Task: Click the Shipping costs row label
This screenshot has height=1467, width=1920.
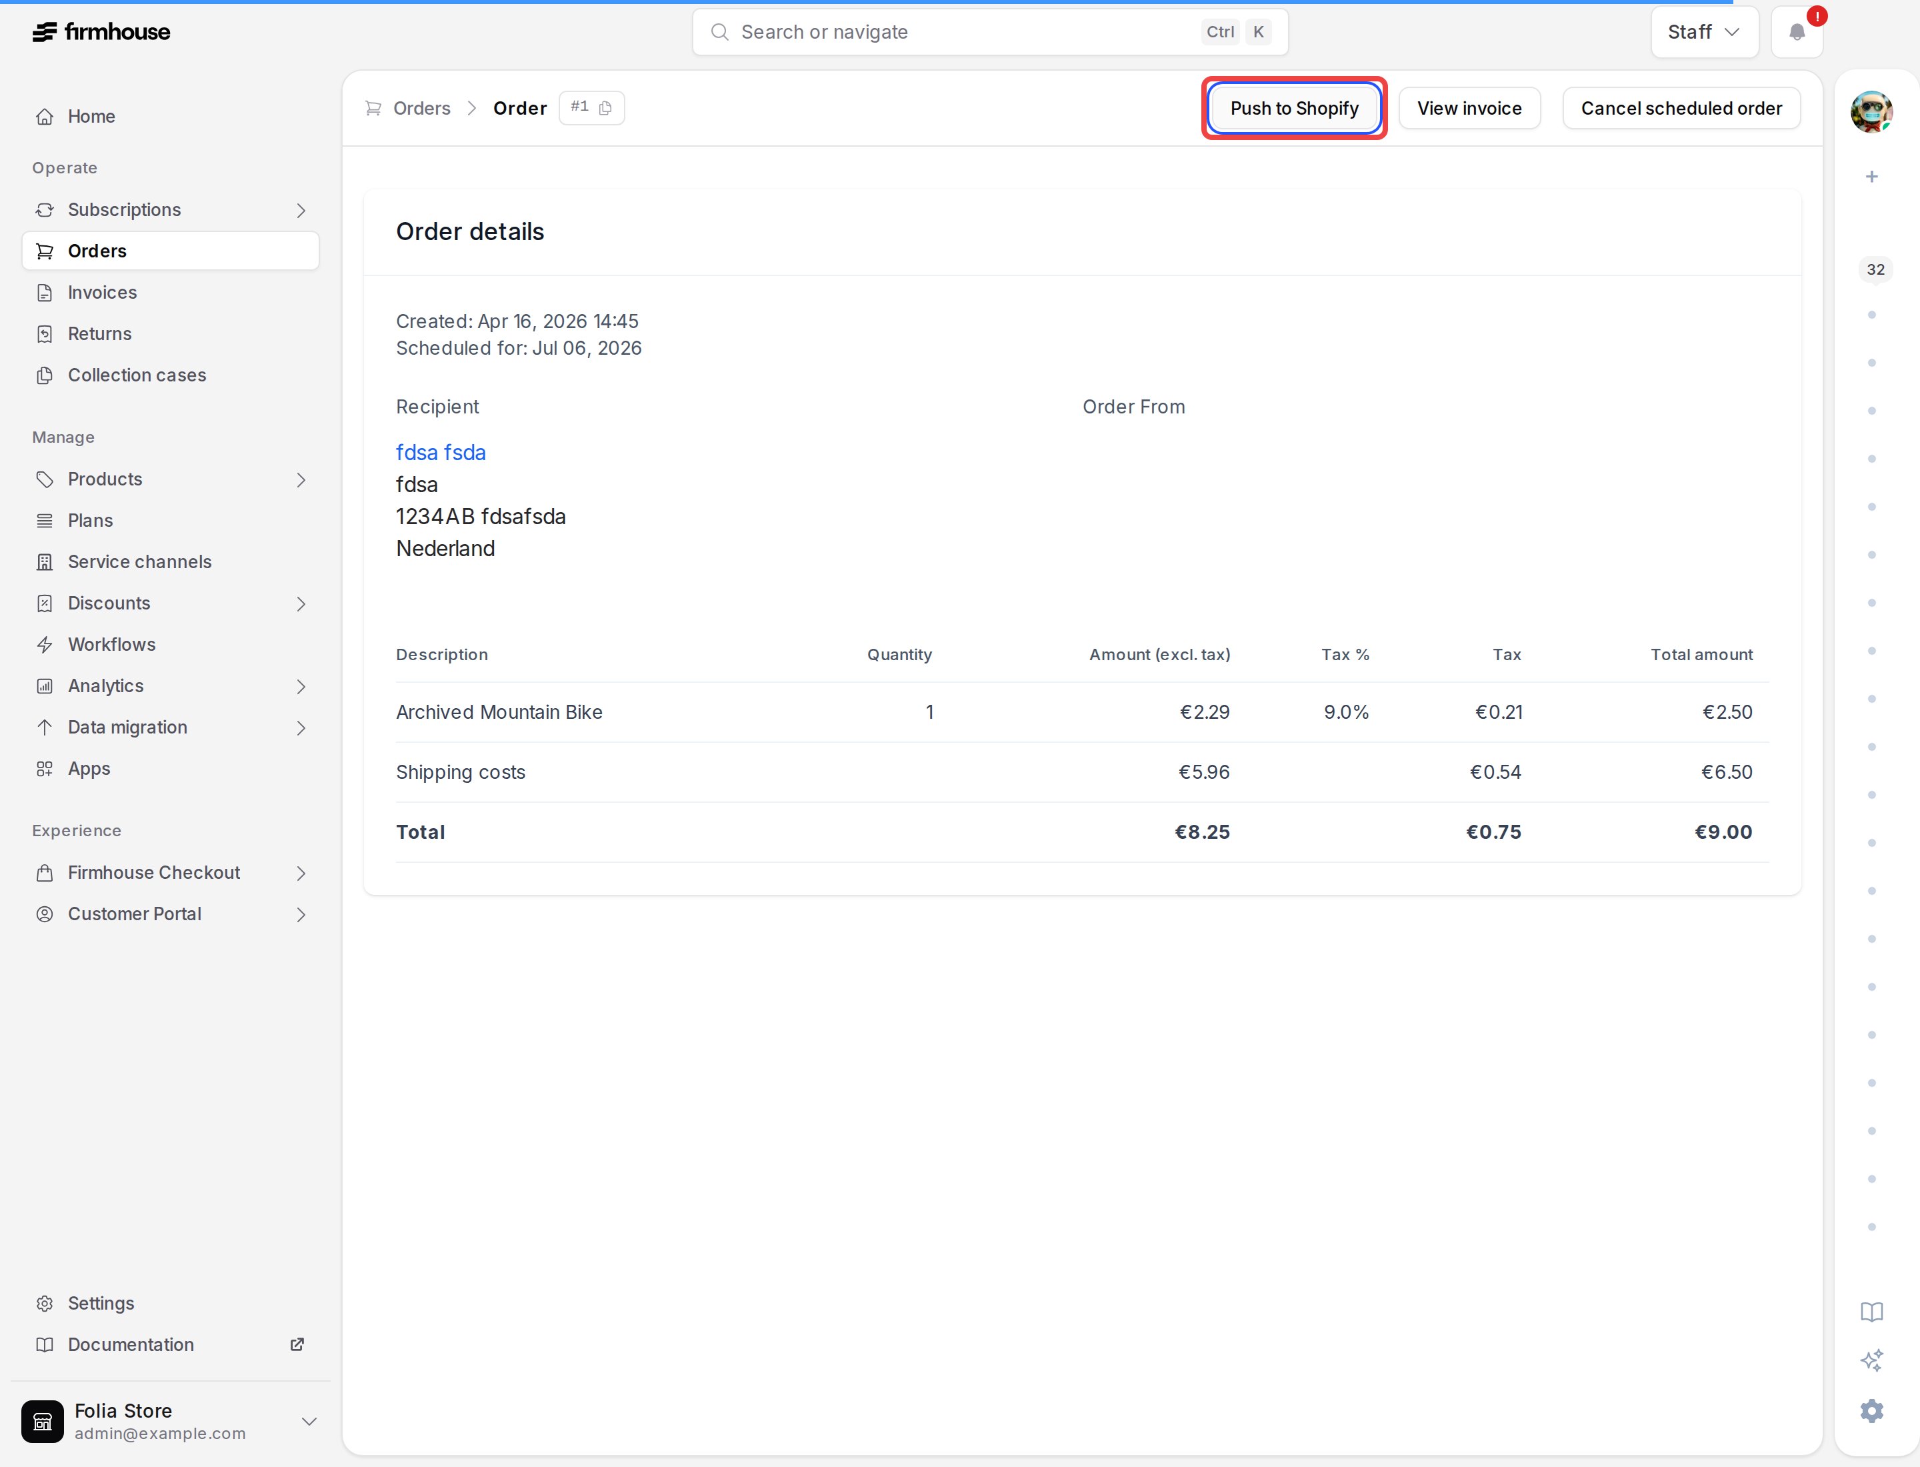Action: 460,772
